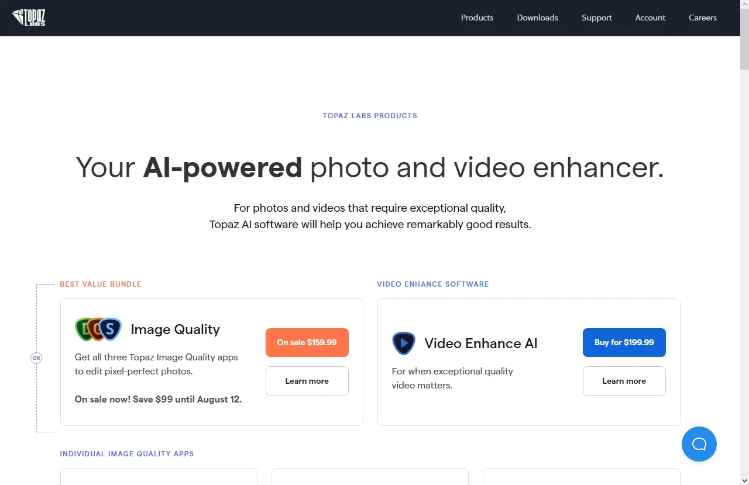Click the 'Save $99 until August 12' text
This screenshot has width=749, height=485.
point(187,400)
